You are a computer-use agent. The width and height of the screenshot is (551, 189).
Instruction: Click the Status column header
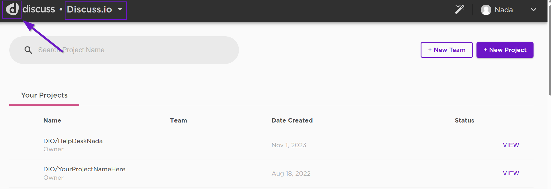click(464, 120)
